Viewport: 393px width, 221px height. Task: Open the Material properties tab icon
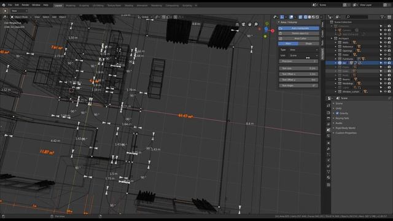329,177
